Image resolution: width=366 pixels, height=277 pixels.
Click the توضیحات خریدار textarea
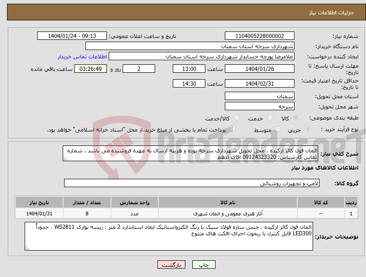point(169,236)
